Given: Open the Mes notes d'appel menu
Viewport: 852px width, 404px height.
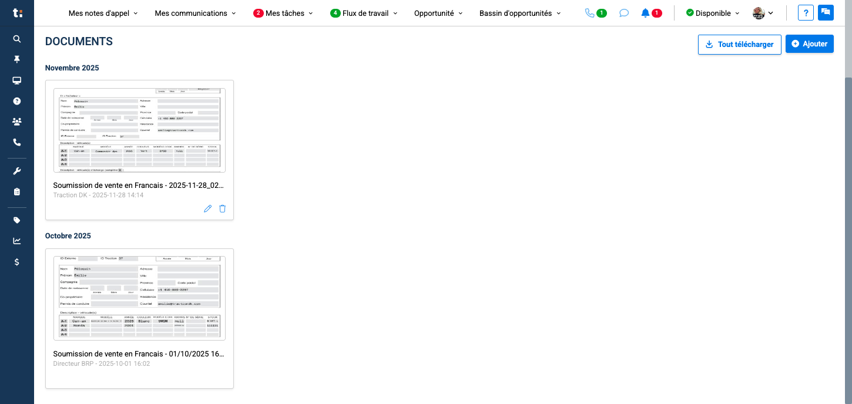Looking at the screenshot, I should [x=103, y=12].
